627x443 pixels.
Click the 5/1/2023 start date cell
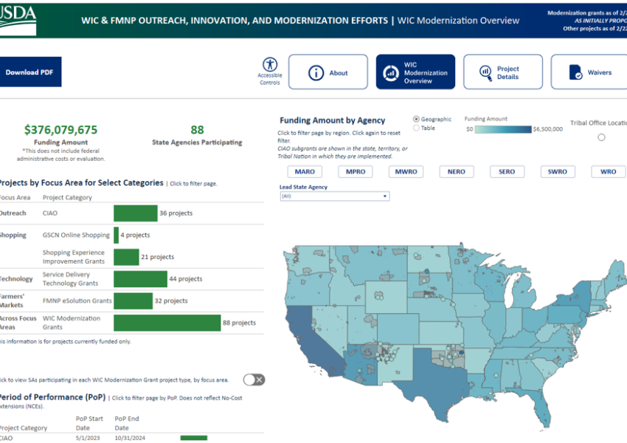pyautogui.click(x=88, y=438)
